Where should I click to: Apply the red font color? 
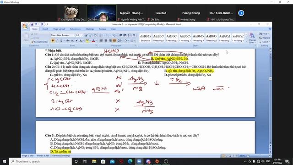[x=93, y=41]
